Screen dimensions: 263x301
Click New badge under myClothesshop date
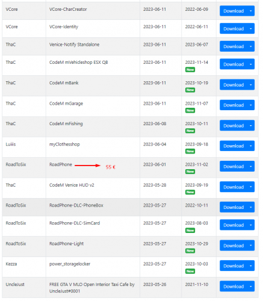pyautogui.click(x=190, y=151)
